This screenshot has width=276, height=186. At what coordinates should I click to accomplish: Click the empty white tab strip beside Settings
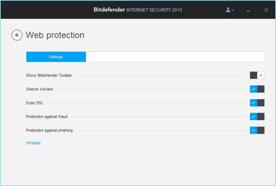click(175, 57)
